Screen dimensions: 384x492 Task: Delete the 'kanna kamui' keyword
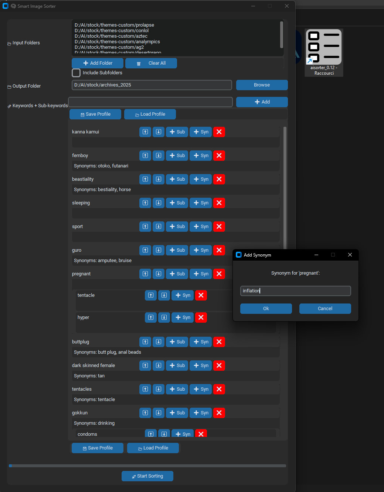coord(219,132)
